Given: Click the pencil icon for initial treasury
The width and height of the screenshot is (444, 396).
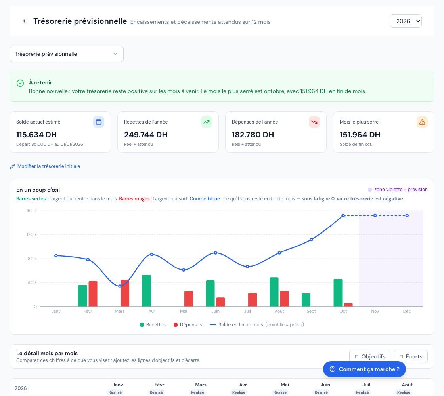Looking at the screenshot, I should [x=12, y=166].
